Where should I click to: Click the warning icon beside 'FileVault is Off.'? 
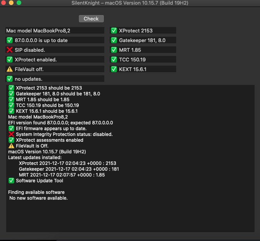coord(11,146)
